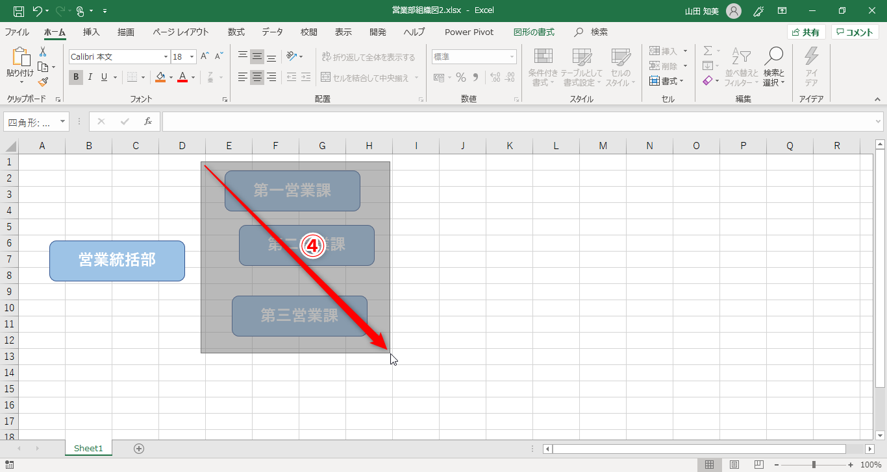The image size is (887, 472).
Task: Toggle middle vertical alignment
Action: (257, 57)
